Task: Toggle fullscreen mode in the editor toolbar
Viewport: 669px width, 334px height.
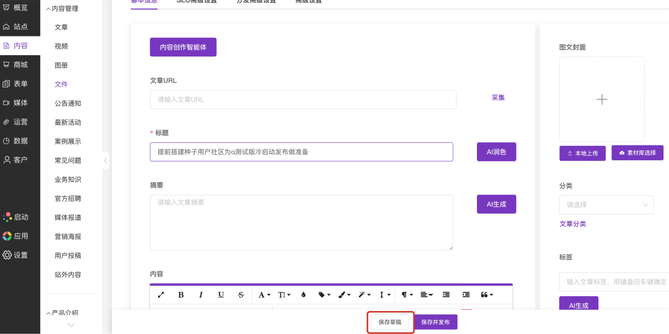Action: [x=161, y=295]
